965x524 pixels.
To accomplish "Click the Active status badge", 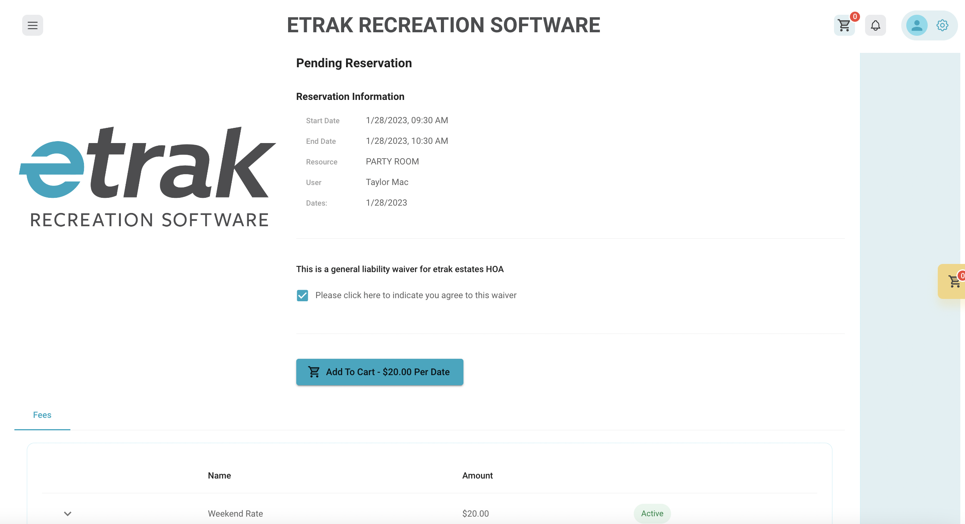I will coord(652,514).
